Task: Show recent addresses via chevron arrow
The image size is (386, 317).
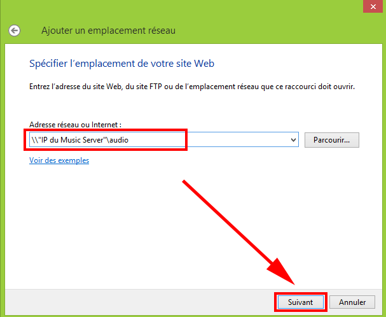Action: 293,140
